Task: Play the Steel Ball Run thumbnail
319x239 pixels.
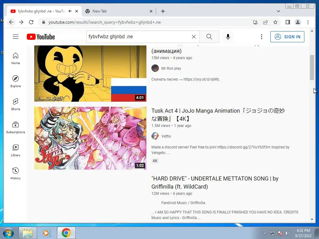Action: 90,138
